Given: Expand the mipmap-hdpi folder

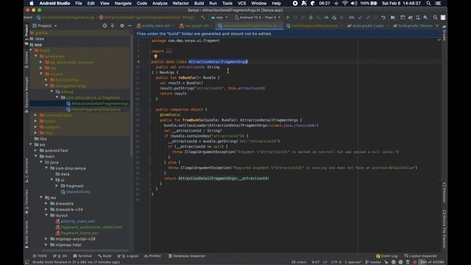Looking at the screenshot, I should pyautogui.click(x=46, y=244).
